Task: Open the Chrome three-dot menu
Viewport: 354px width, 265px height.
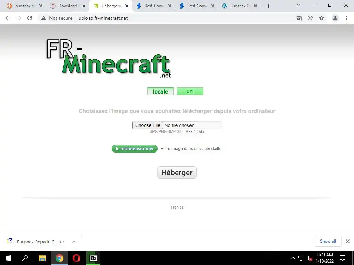Action: 346,18
